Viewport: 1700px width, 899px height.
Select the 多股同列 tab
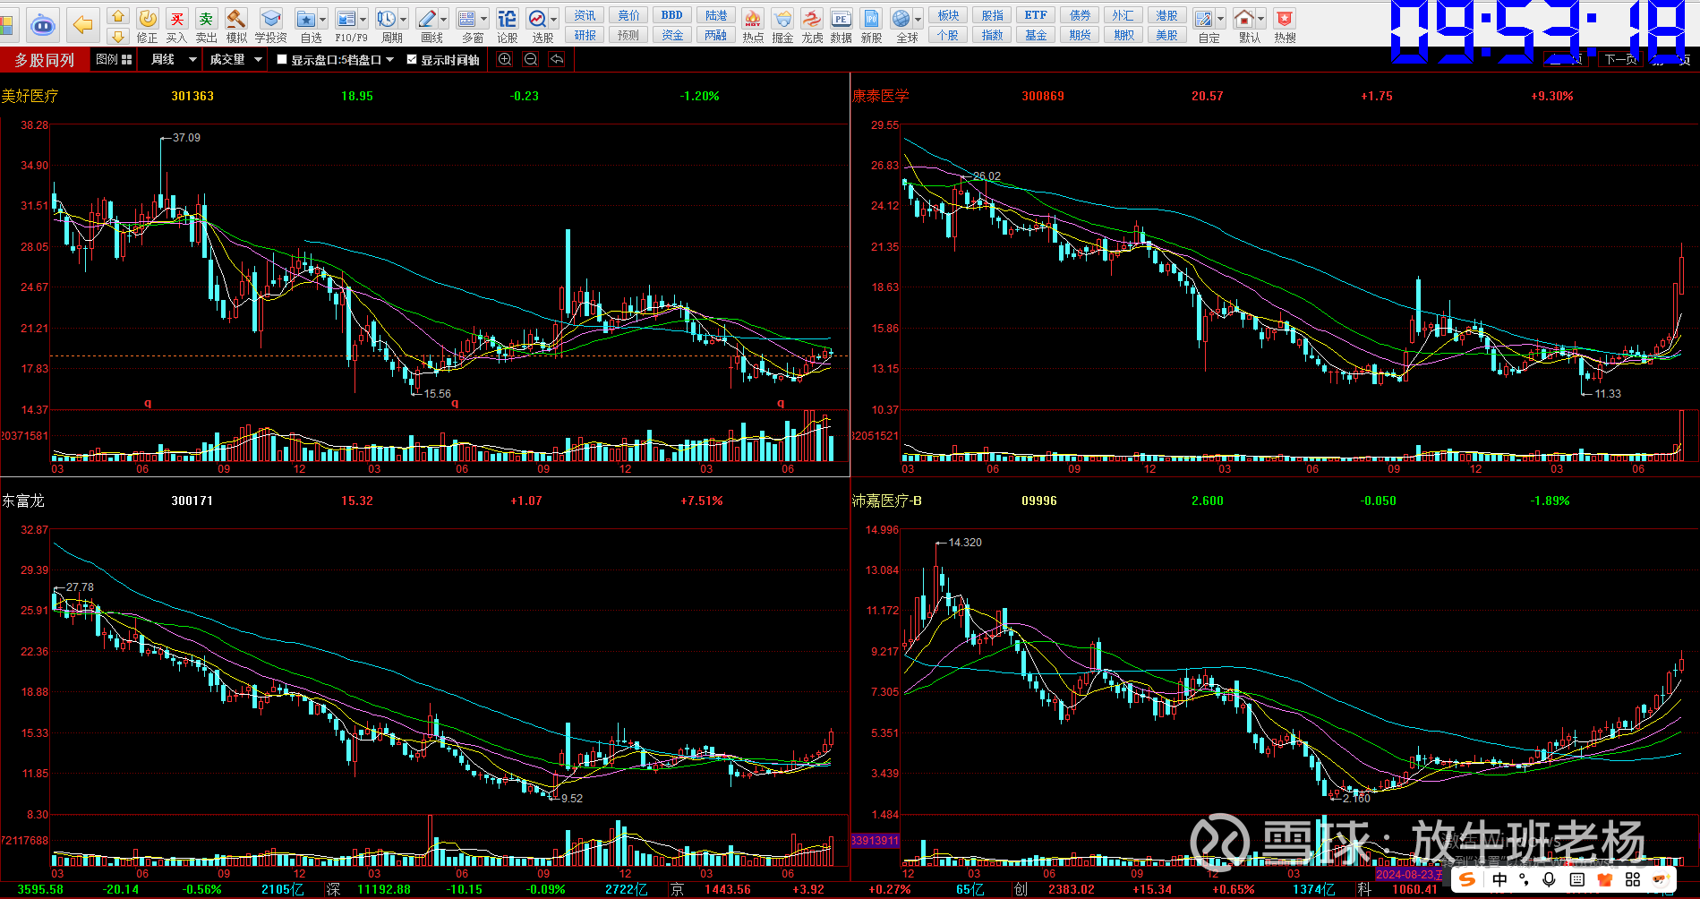pos(44,60)
